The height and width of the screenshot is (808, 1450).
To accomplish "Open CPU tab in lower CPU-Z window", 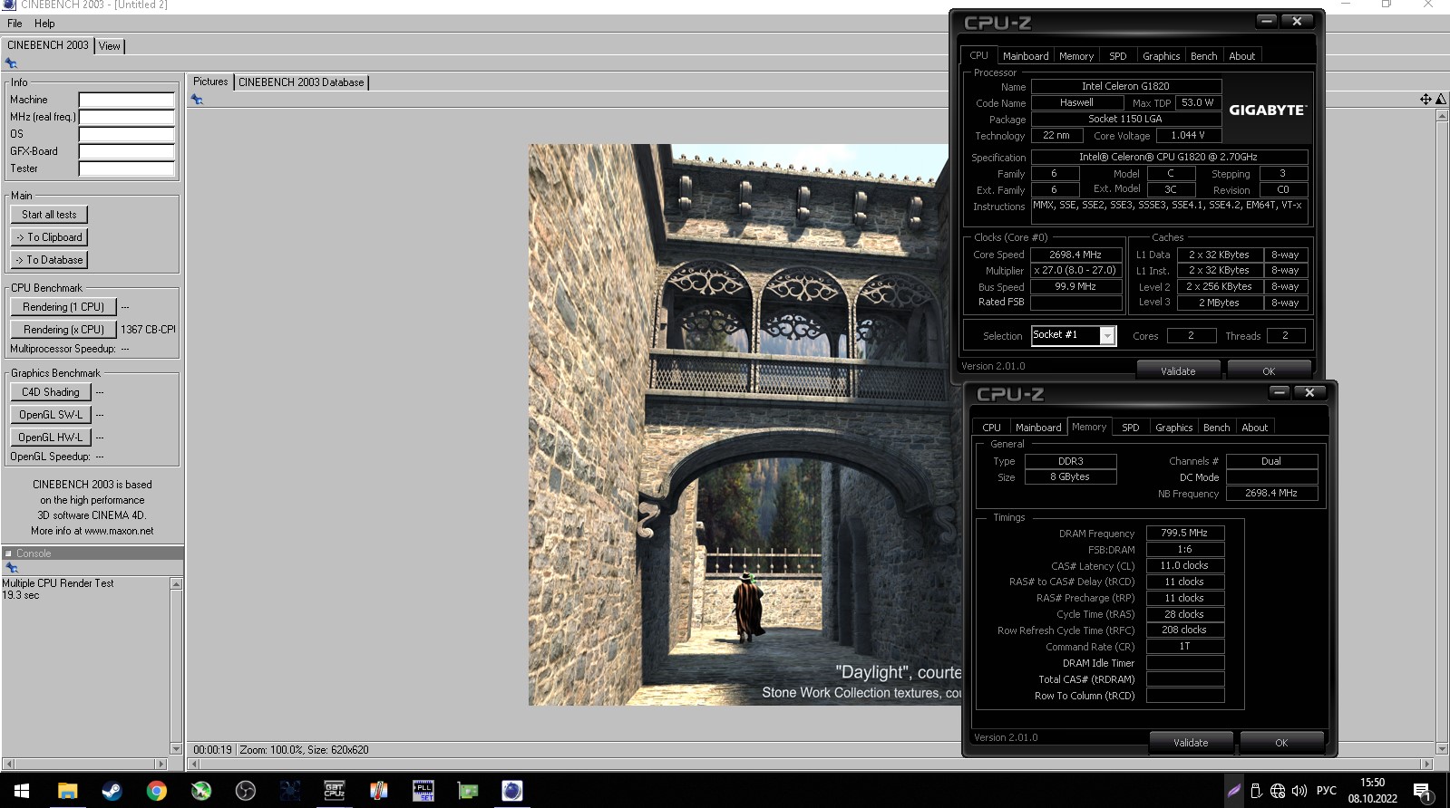I will [992, 428].
